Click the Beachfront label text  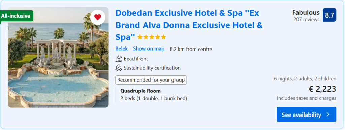pyautogui.click(x=136, y=59)
